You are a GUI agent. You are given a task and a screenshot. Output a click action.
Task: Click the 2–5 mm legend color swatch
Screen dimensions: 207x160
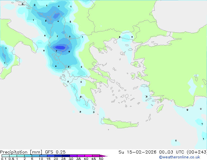(x=28, y=156)
